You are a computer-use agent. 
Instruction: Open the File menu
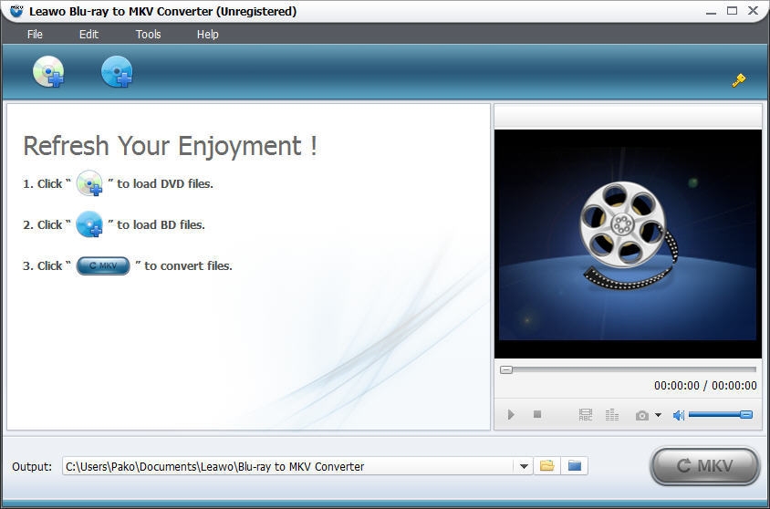[35, 34]
